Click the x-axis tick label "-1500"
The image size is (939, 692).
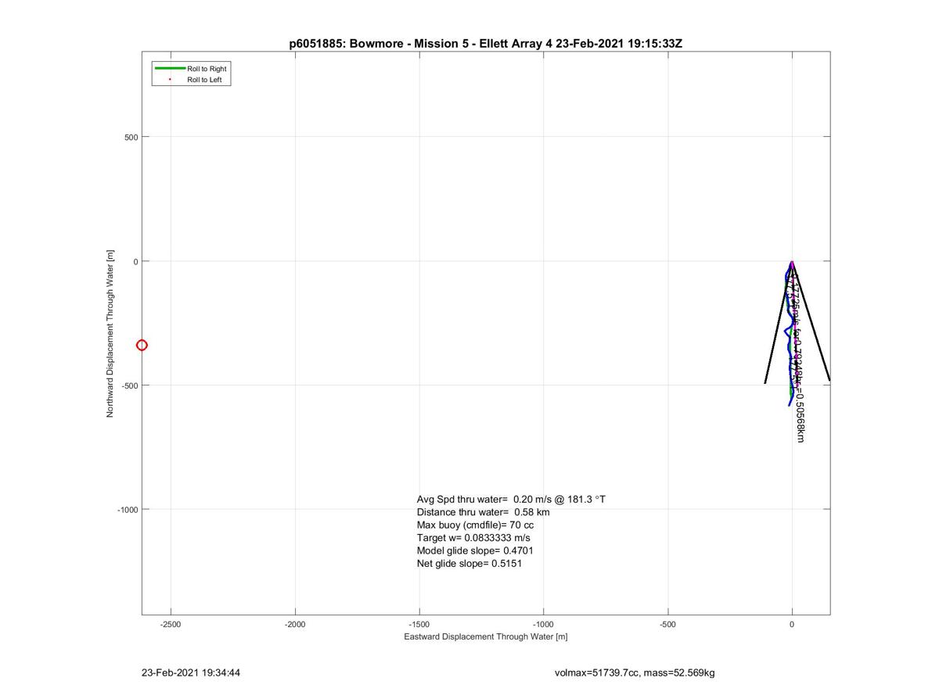(x=419, y=625)
